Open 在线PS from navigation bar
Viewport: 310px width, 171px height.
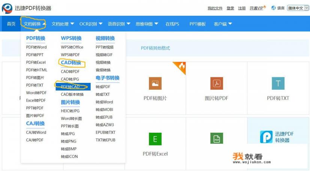pyautogui.click(x=172, y=24)
